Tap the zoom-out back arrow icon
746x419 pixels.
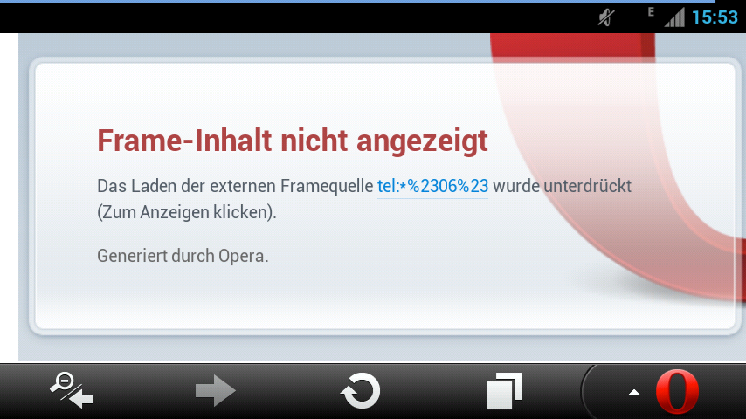click(72, 391)
